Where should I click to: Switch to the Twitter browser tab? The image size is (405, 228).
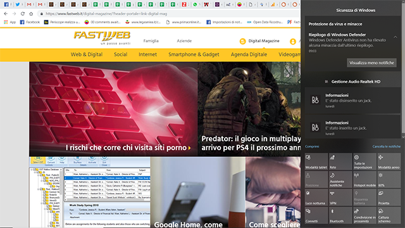coord(18,4)
